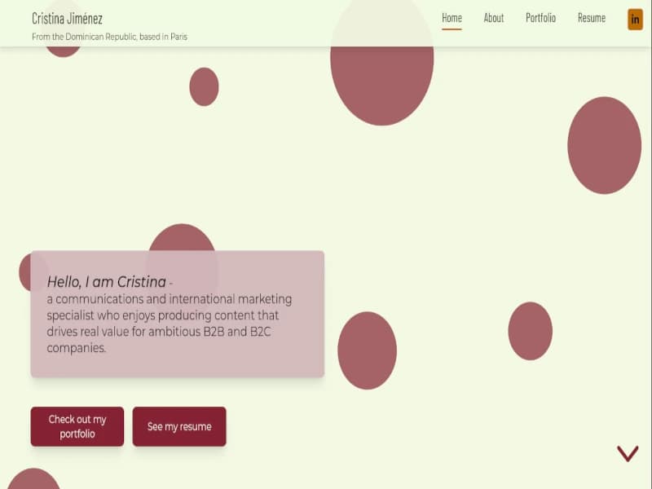This screenshot has width=652, height=489.
Task: Click the partial circle below the portfolio button
Action: point(33,480)
